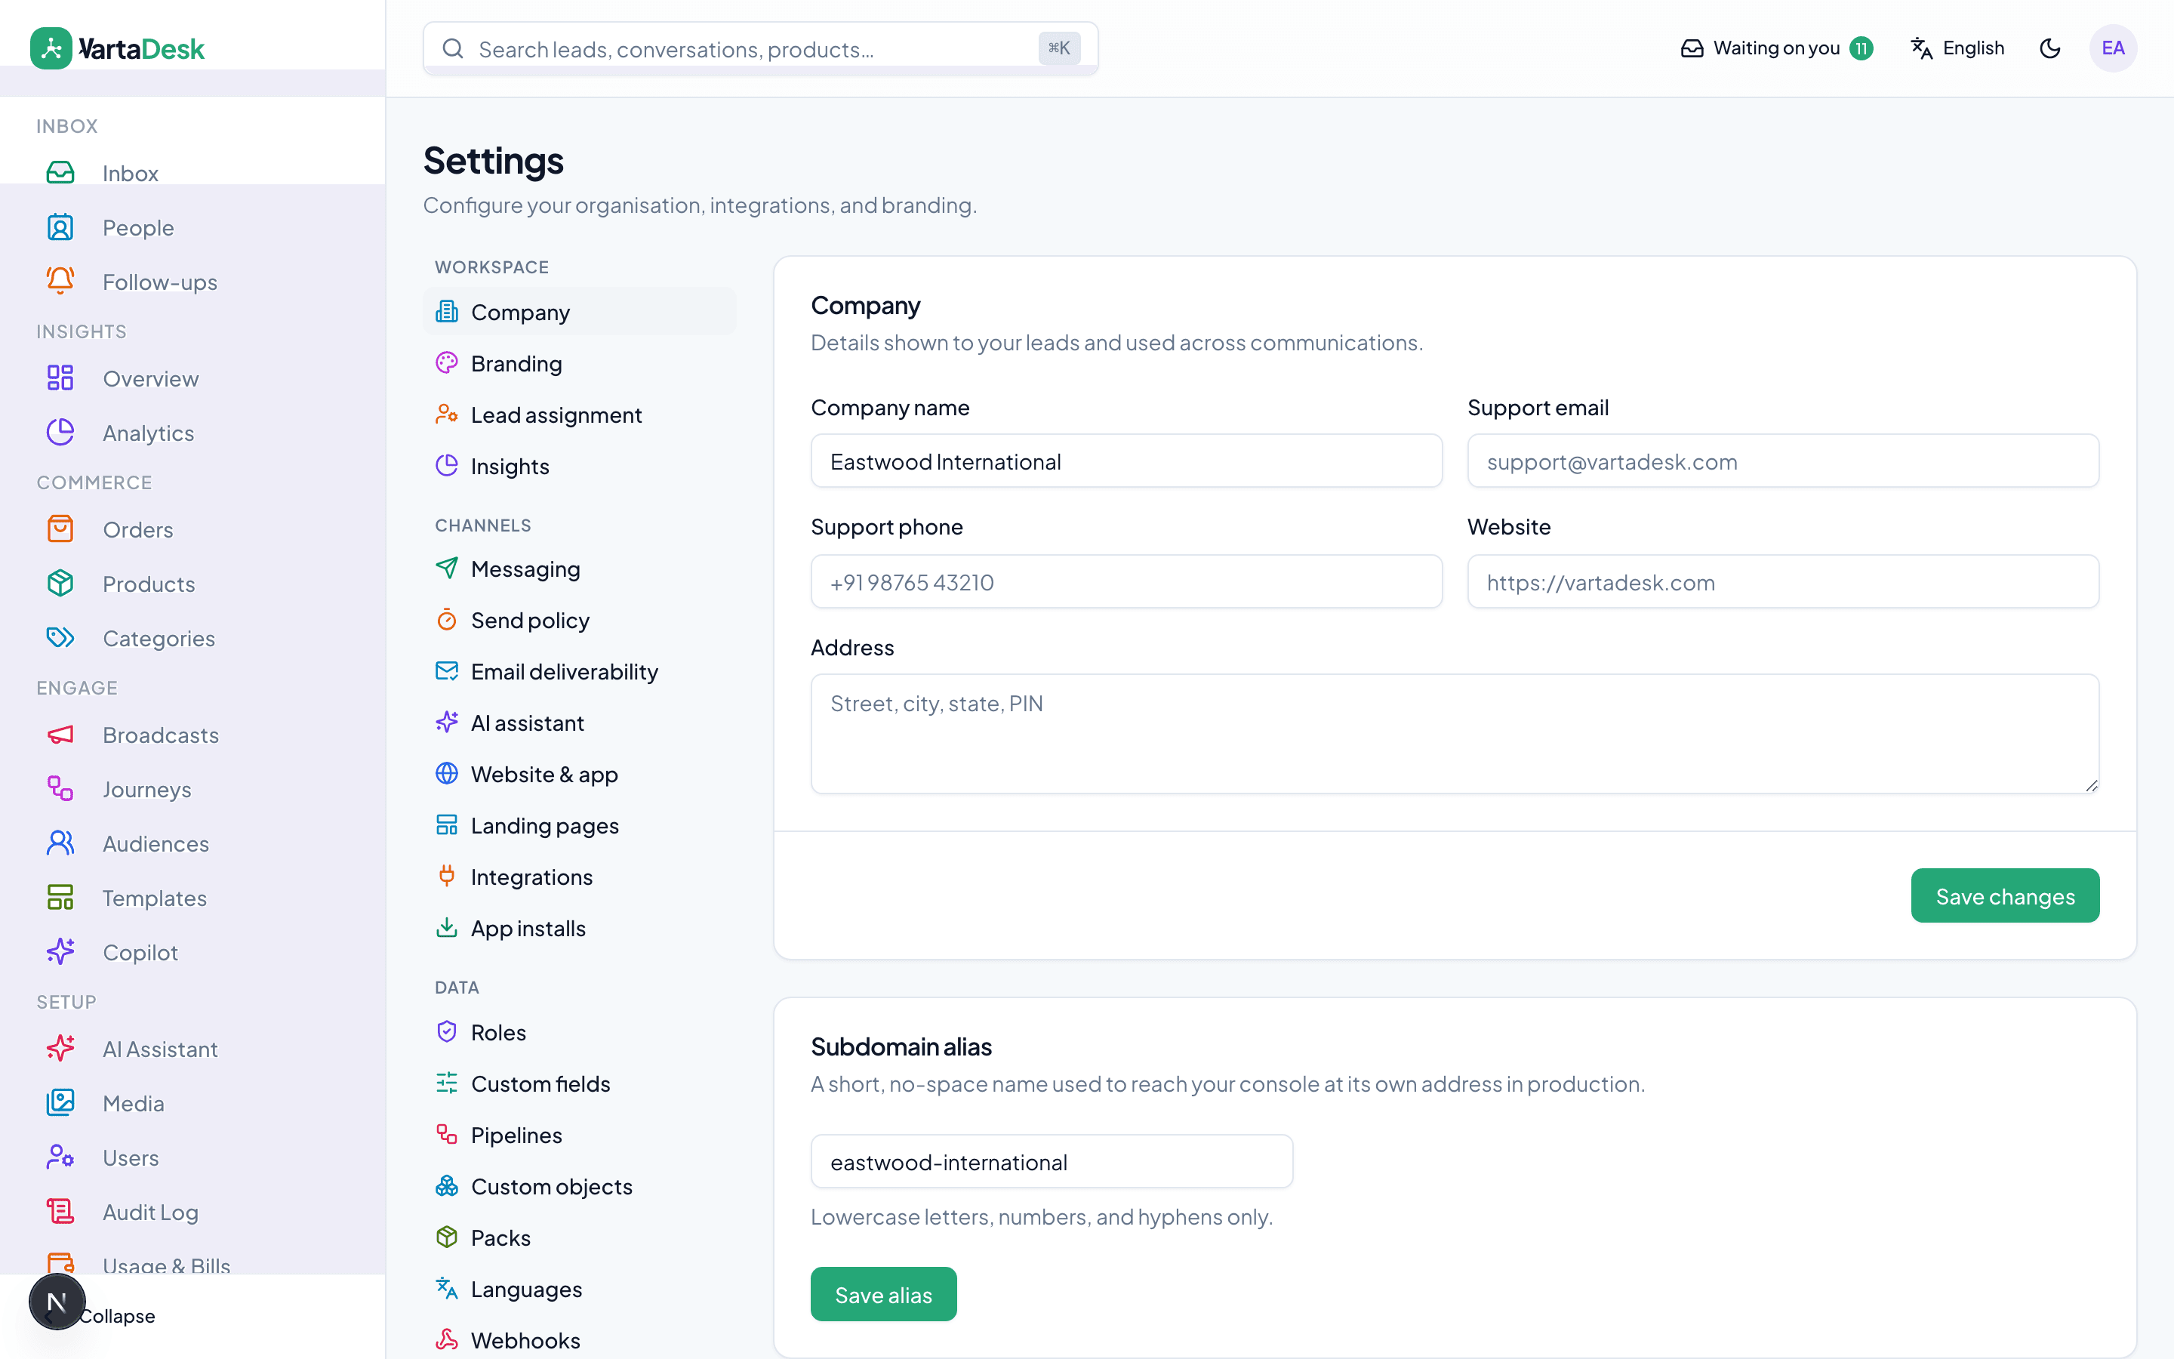Click the Save changes button
The width and height of the screenshot is (2174, 1359).
2004,895
